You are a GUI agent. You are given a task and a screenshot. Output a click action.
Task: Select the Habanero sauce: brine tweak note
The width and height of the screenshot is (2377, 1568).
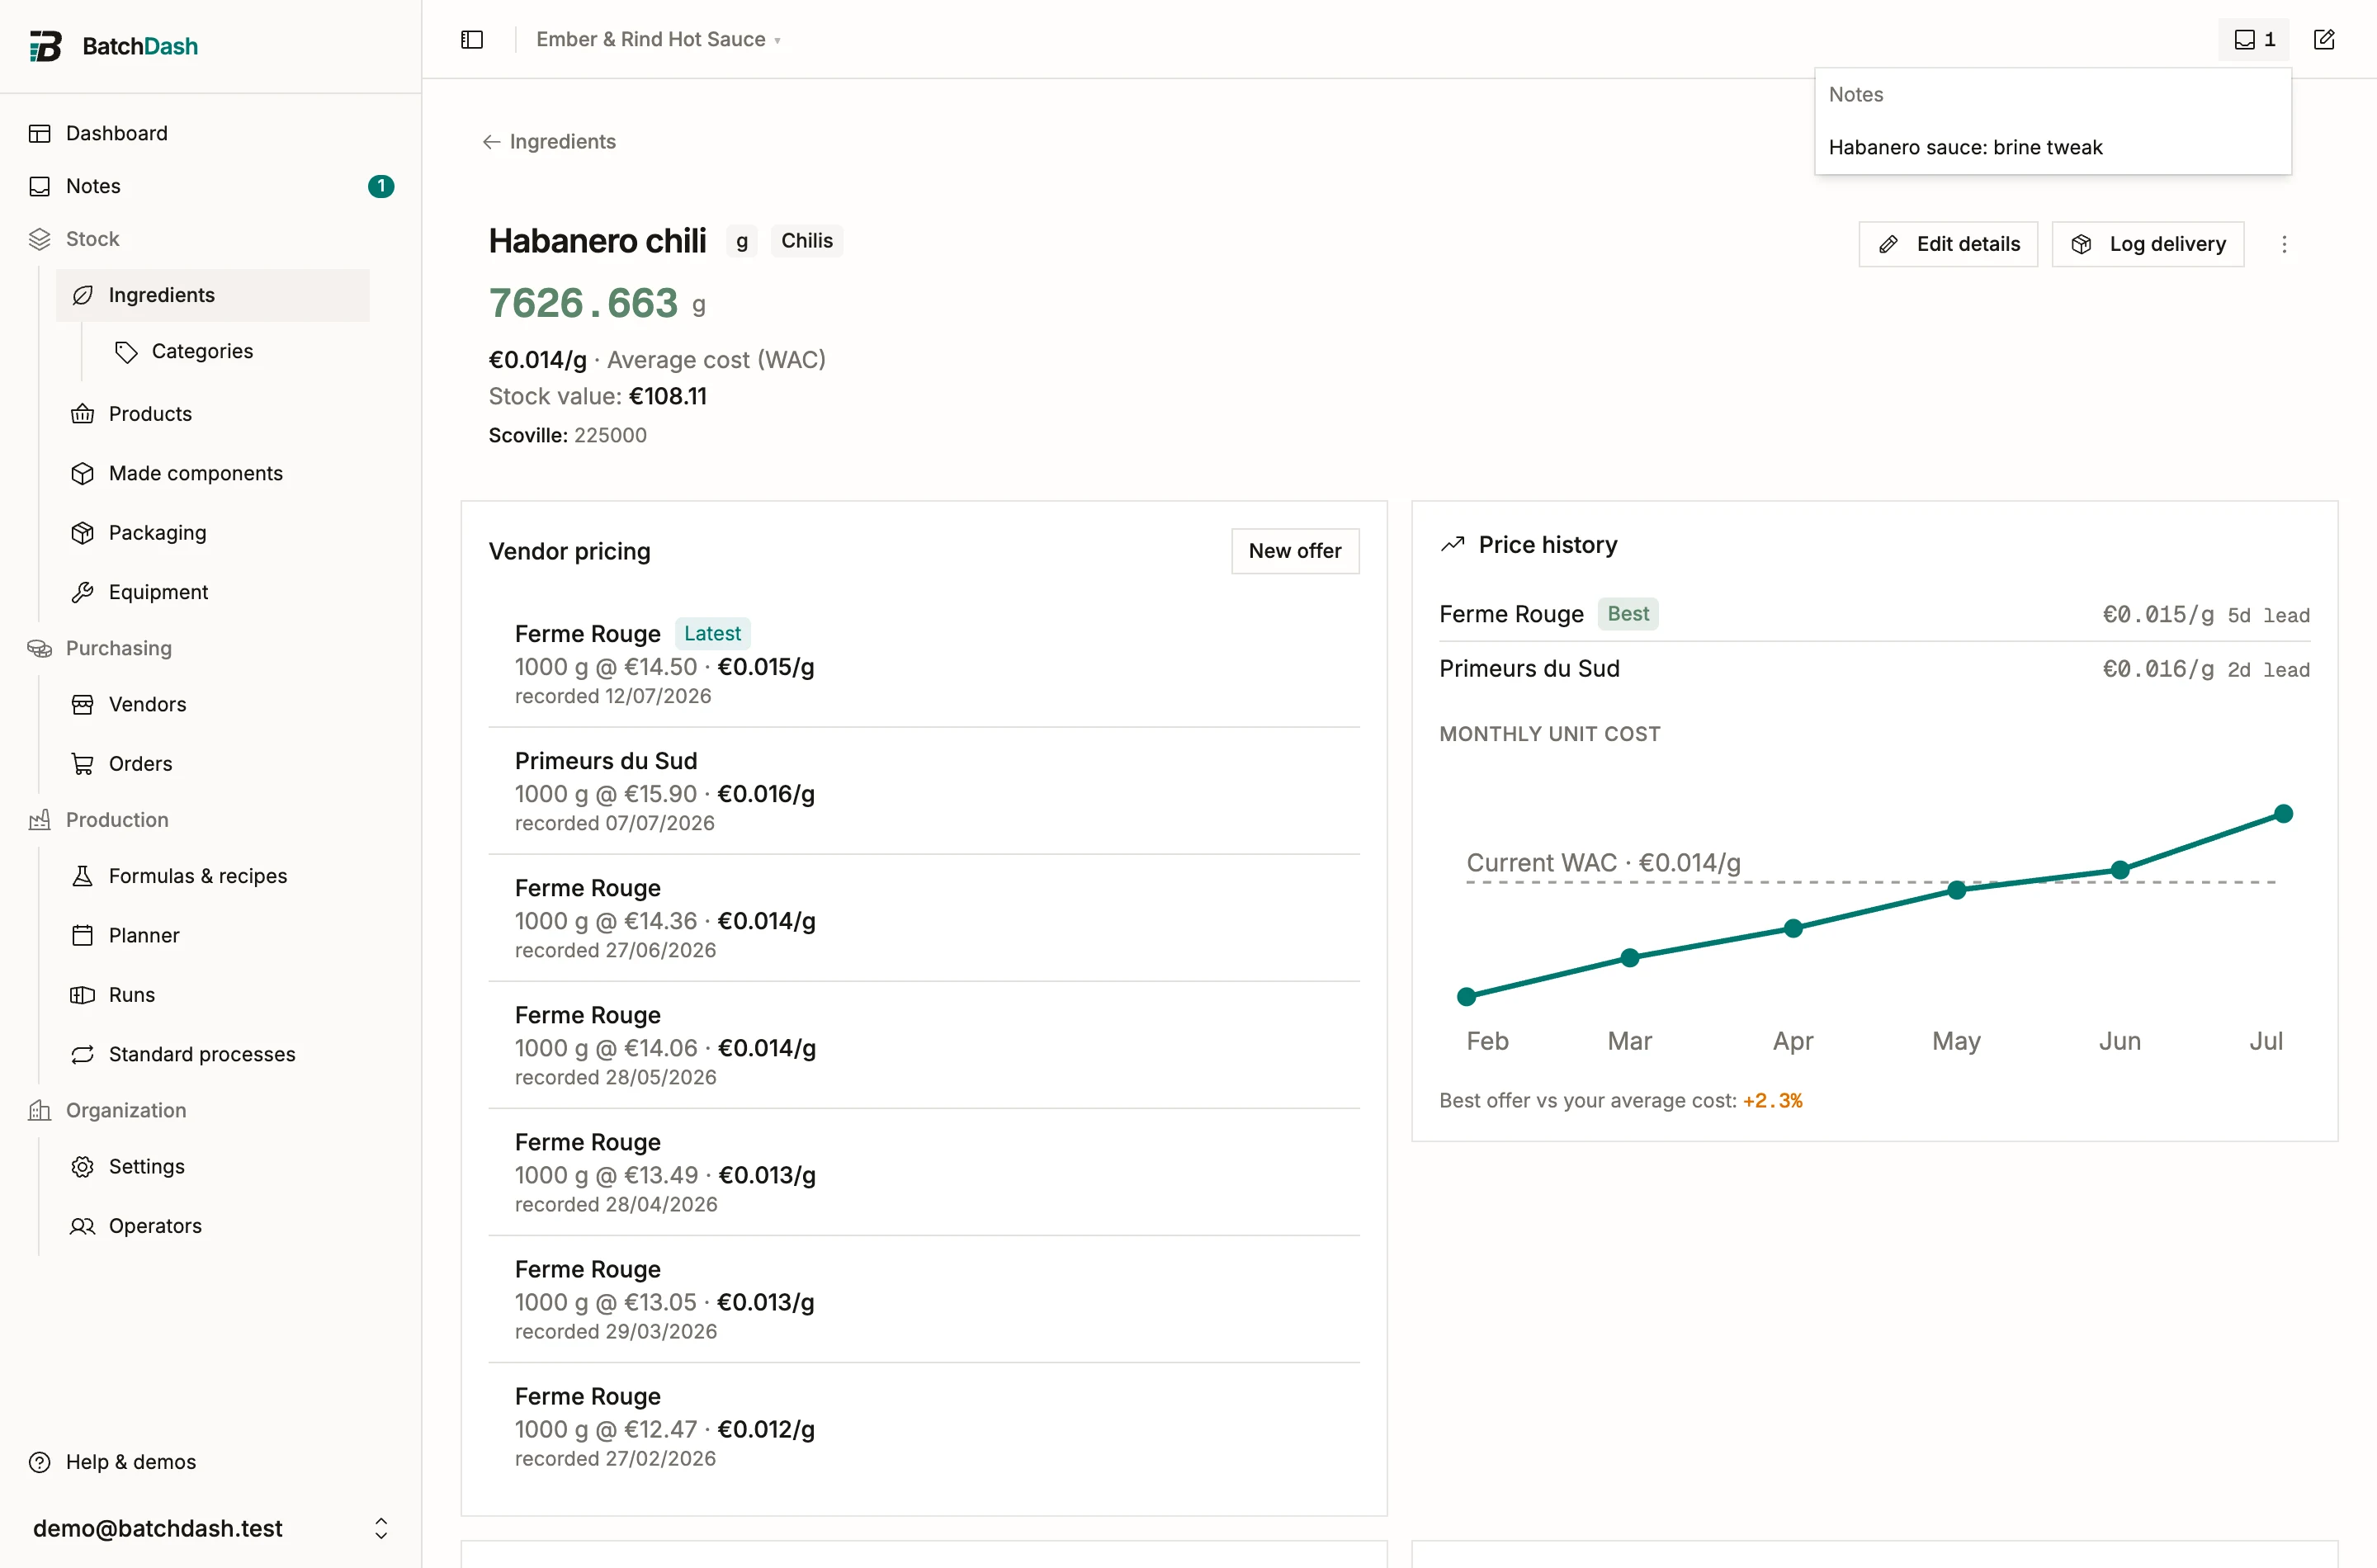point(1965,147)
